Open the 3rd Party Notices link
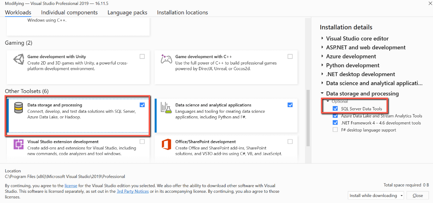 click(x=132, y=191)
